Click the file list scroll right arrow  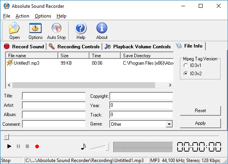(x=170, y=85)
